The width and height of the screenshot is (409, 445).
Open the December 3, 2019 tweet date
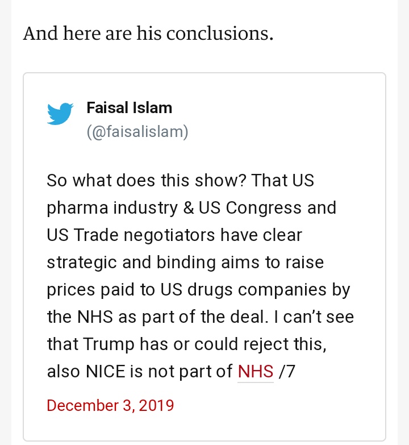[x=110, y=405]
